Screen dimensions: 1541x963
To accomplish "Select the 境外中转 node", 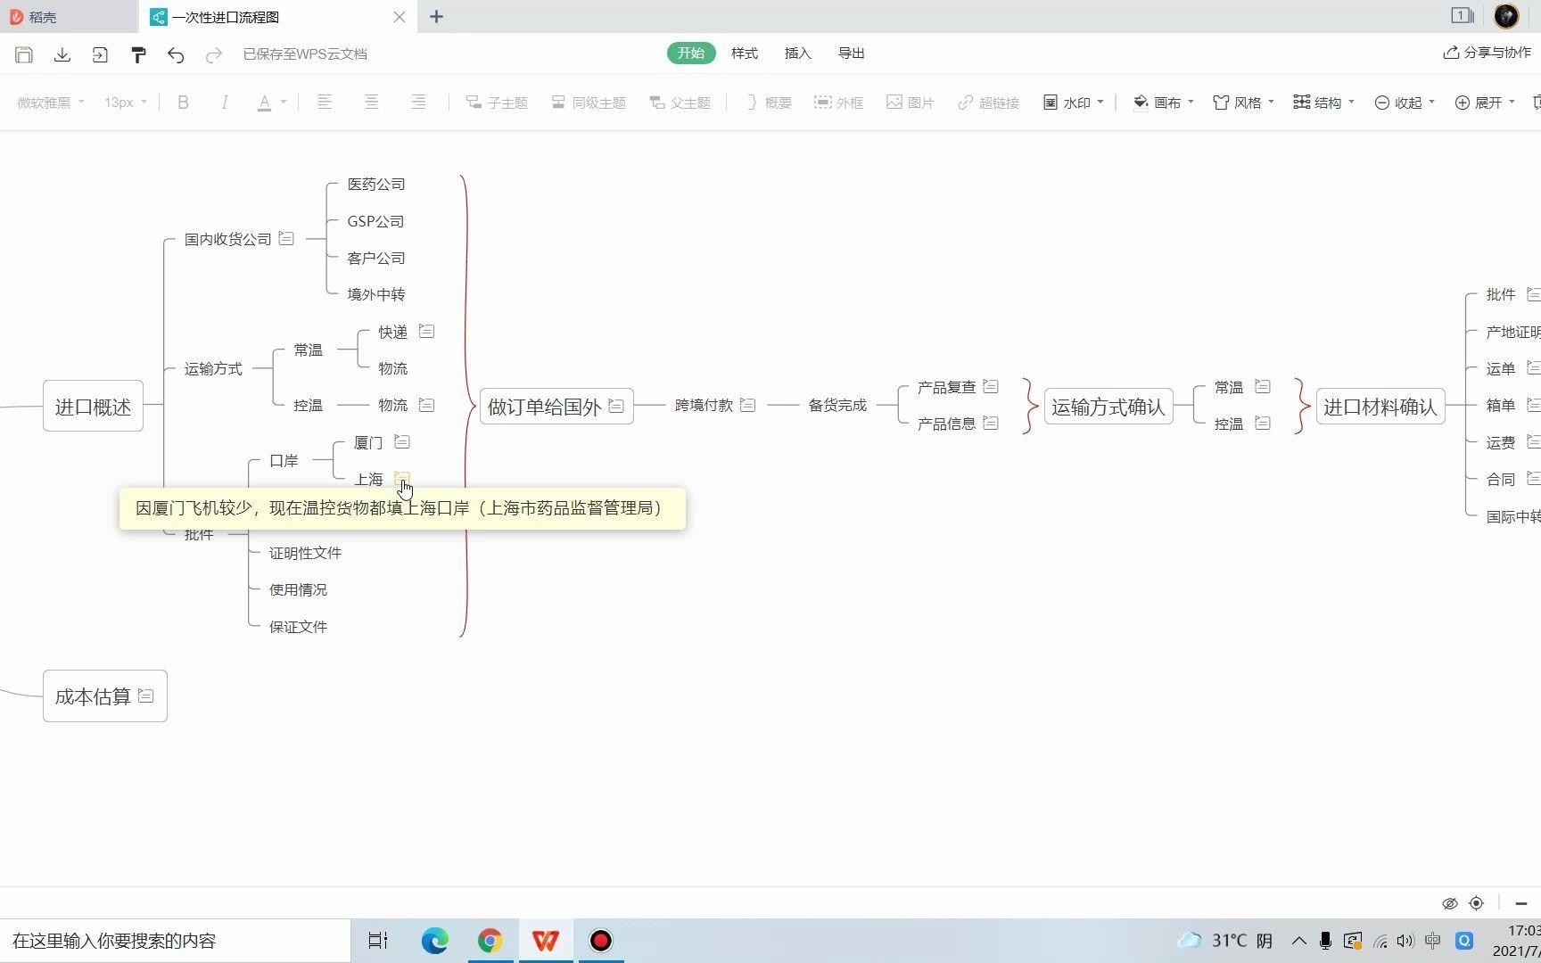I will [376, 294].
